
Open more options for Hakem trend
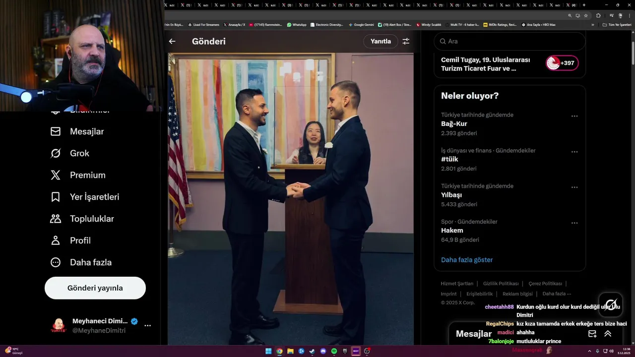(x=574, y=223)
